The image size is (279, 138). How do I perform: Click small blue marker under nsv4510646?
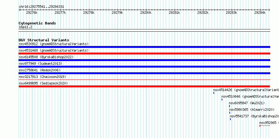[x=222, y=100]
